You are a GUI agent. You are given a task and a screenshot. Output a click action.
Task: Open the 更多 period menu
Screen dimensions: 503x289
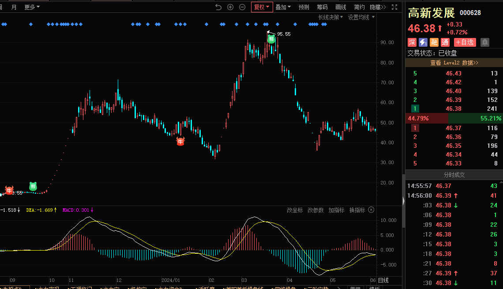pyautogui.click(x=32, y=7)
